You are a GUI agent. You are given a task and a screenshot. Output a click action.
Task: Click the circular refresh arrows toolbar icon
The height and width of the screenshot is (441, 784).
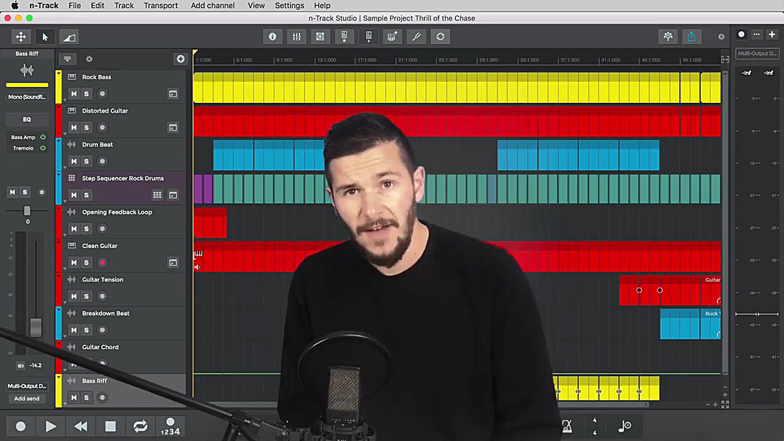tap(440, 37)
